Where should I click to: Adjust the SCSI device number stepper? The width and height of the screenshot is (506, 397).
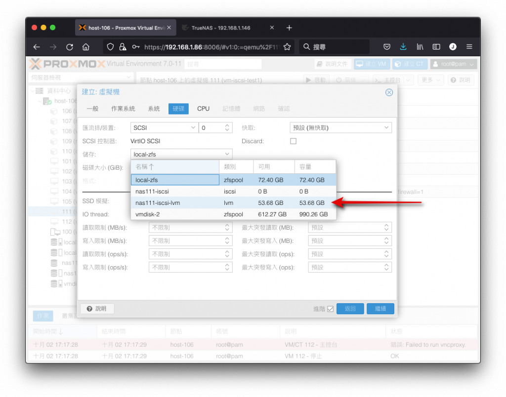click(227, 128)
